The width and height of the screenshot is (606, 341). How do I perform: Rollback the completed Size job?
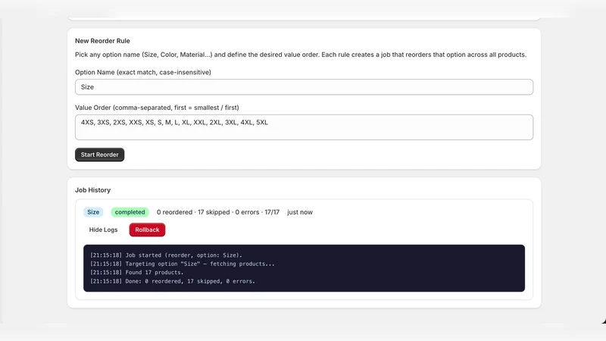[x=147, y=230]
